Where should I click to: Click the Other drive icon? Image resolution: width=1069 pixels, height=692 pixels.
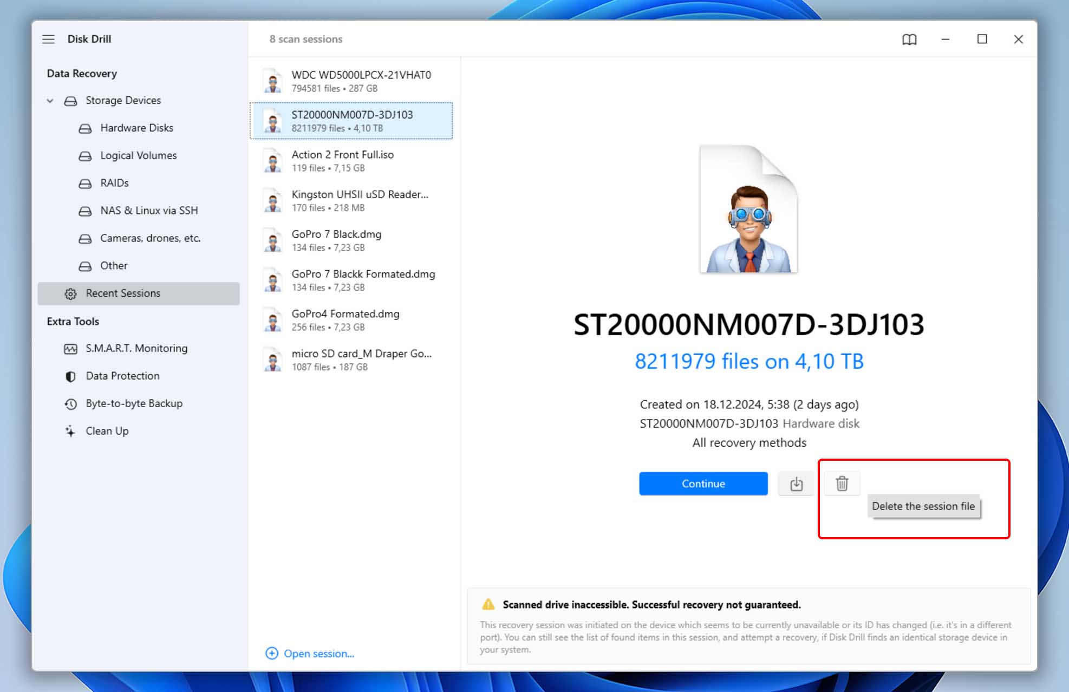click(85, 266)
